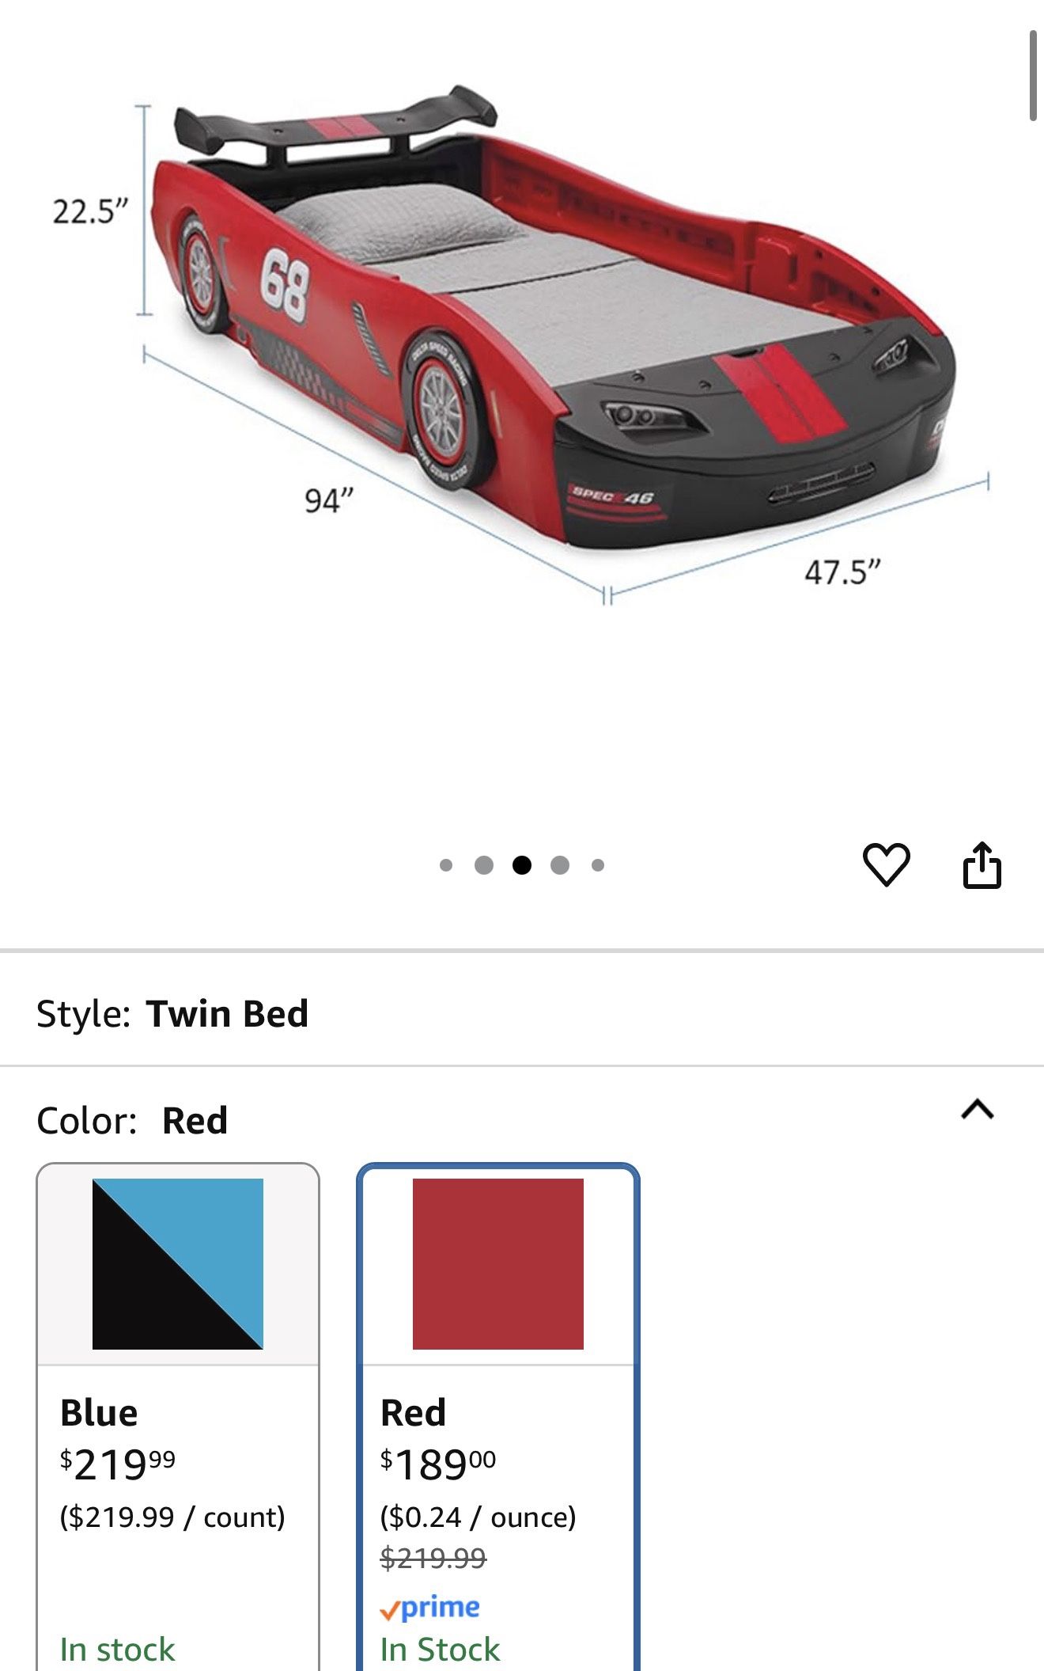Tap the strikethrough $219.99 list price
Viewport: 1044px width, 1671px height.
(433, 1559)
